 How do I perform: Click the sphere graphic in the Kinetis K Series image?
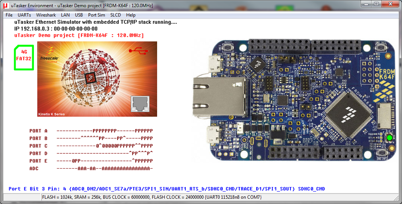coord(91,78)
